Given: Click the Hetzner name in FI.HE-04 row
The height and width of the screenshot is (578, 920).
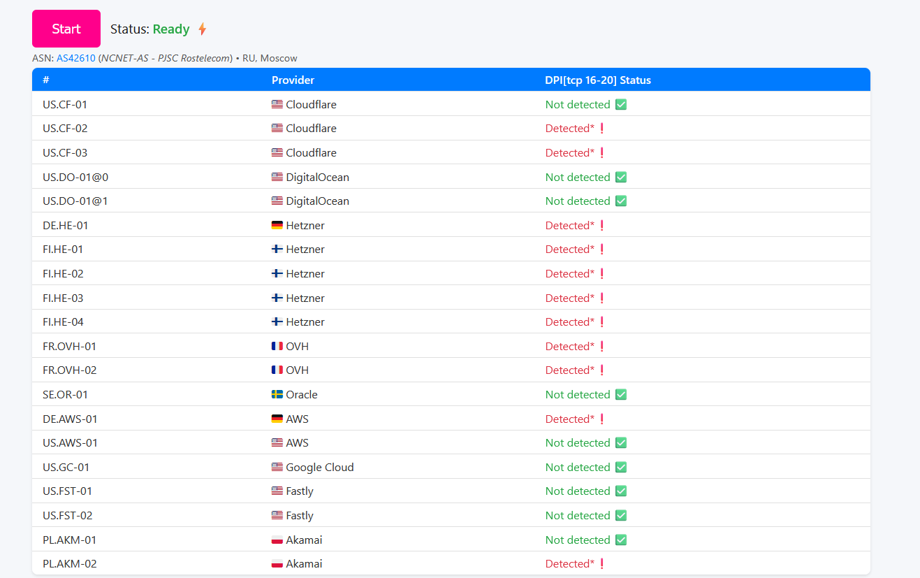Looking at the screenshot, I should click(305, 322).
